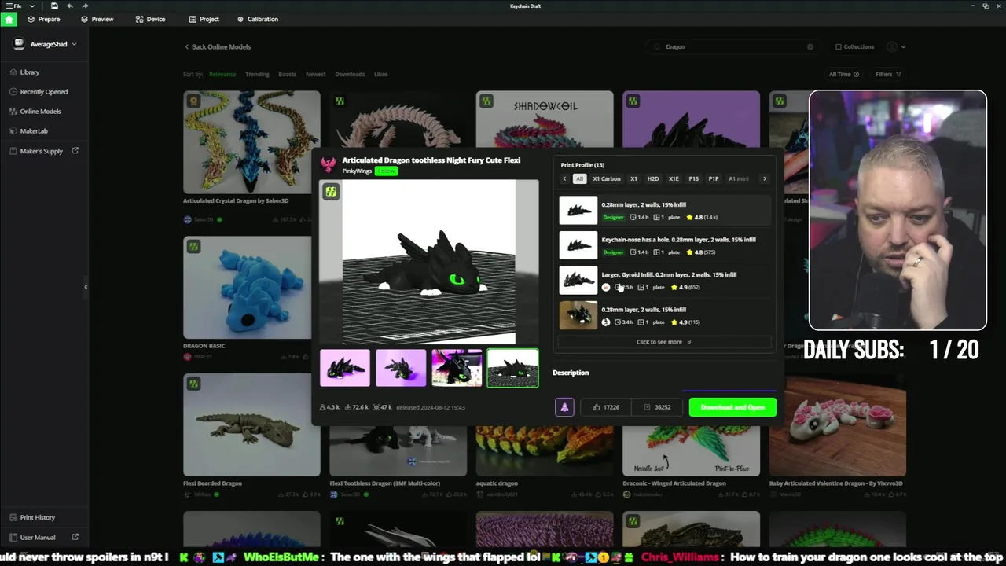Select the X1 Carbon printer filter

[606, 178]
